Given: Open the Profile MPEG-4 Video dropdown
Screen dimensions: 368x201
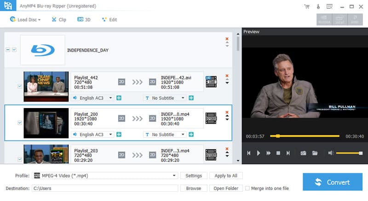Looking at the screenshot, I should (105, 176).
